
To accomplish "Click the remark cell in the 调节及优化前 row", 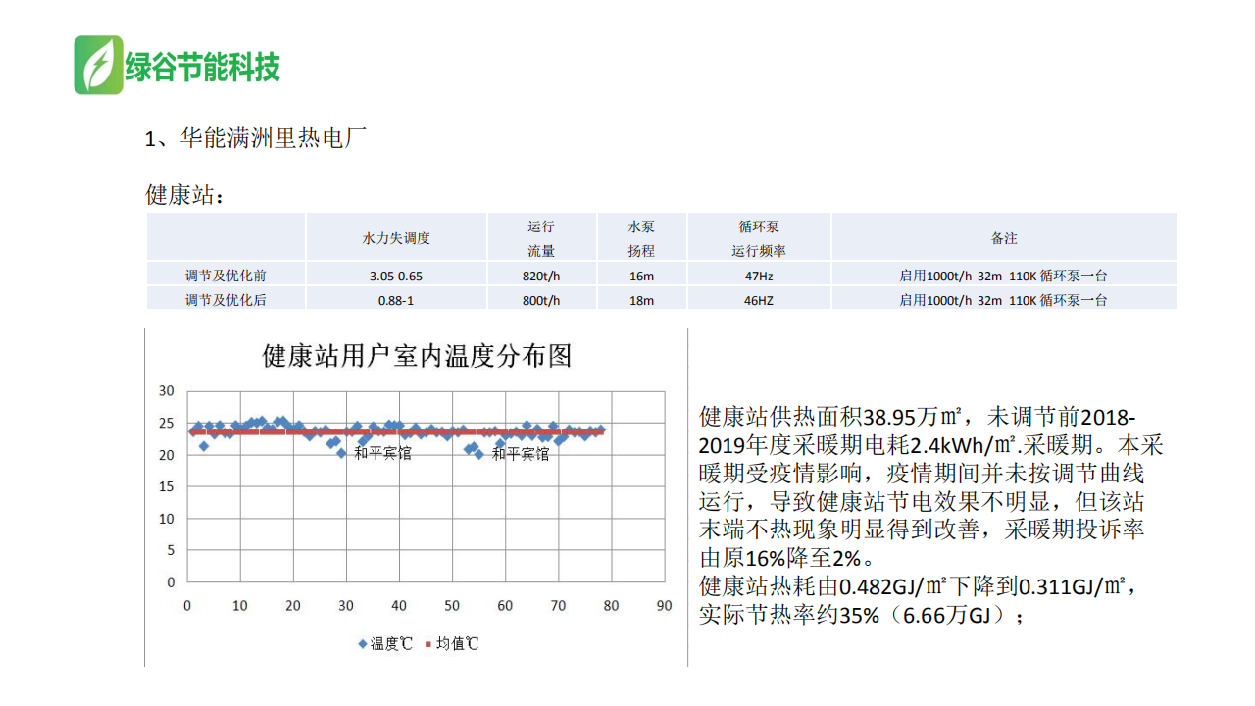I will pos(1004,276).
